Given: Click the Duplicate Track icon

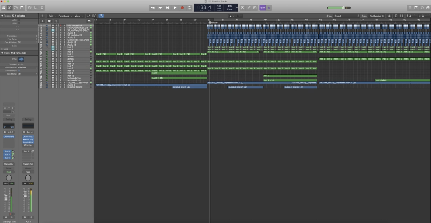Looking at the screenshot, I should (50, 21).
